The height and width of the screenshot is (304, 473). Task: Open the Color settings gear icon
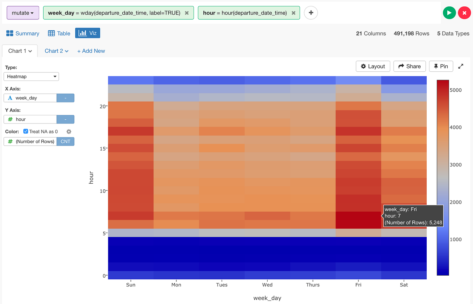69,132
